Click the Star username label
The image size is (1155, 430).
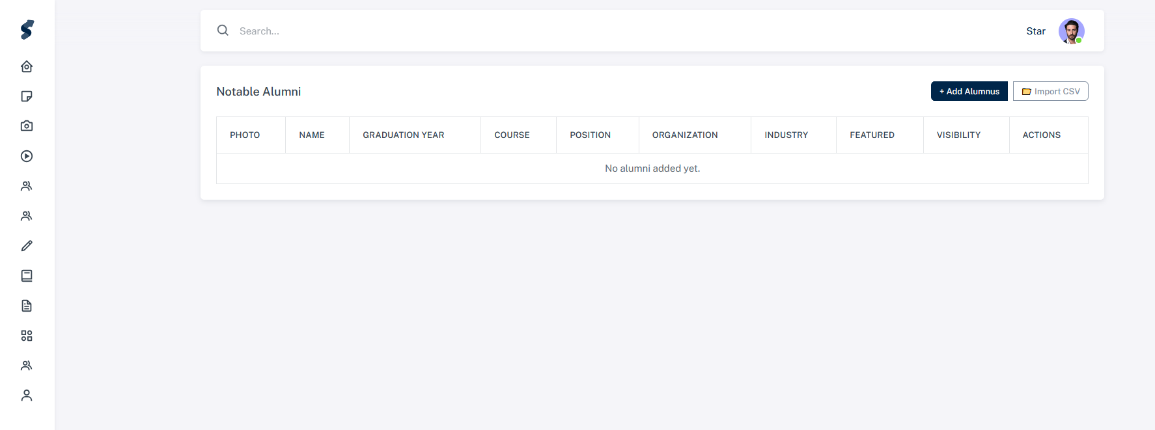1035,31
